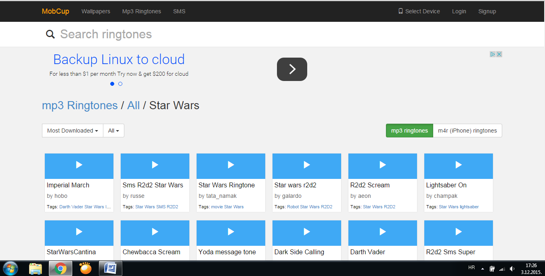Open Google Chrome in the taskbar
Image resolution: width=545 pixels, height=276 pixels.
pyautogui.click(x=61, y=268)
